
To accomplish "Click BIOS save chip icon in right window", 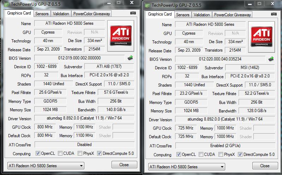I will click(271, 59).
